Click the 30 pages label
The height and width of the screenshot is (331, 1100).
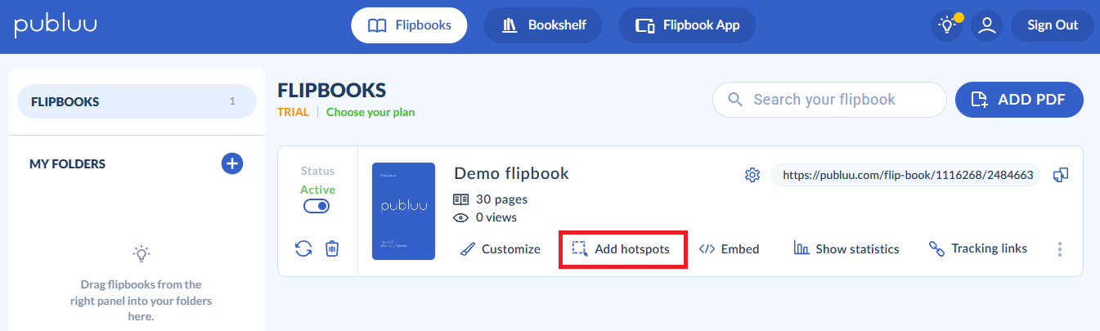pos(491,199)
